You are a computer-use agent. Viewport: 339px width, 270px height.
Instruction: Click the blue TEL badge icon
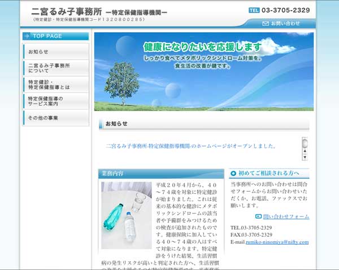[254, 10]
